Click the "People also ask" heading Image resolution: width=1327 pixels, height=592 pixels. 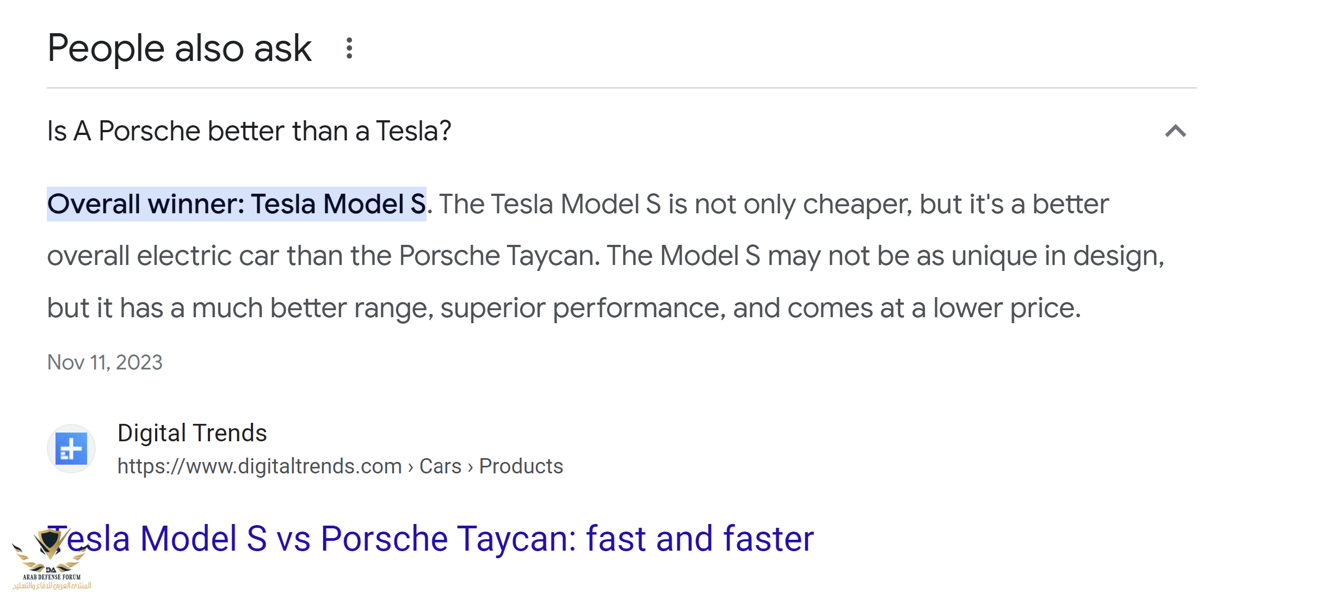[180, 48]
